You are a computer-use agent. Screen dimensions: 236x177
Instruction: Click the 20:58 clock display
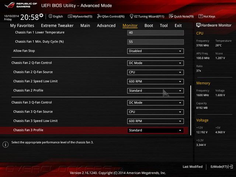tap(29, 17)
